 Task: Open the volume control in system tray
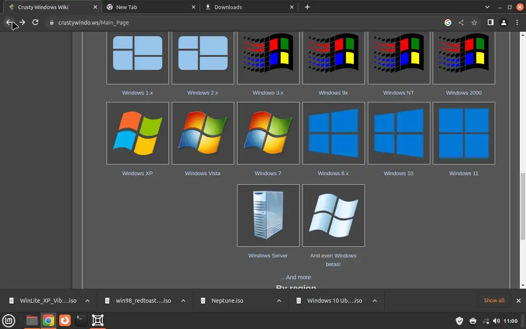click(496, 321)
